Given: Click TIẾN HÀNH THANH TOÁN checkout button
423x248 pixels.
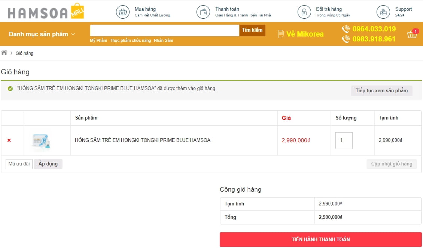Looking at the screenshot, I should [x=321, y=240].
